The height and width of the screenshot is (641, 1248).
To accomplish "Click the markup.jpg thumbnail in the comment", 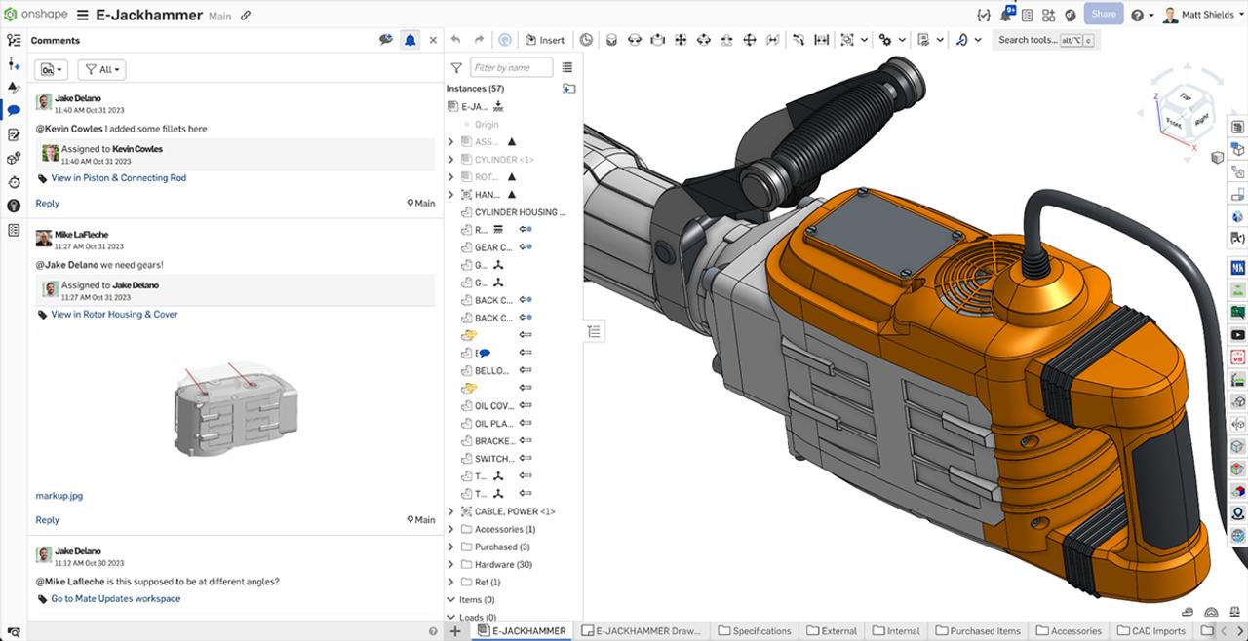I will tap(234, 407).
